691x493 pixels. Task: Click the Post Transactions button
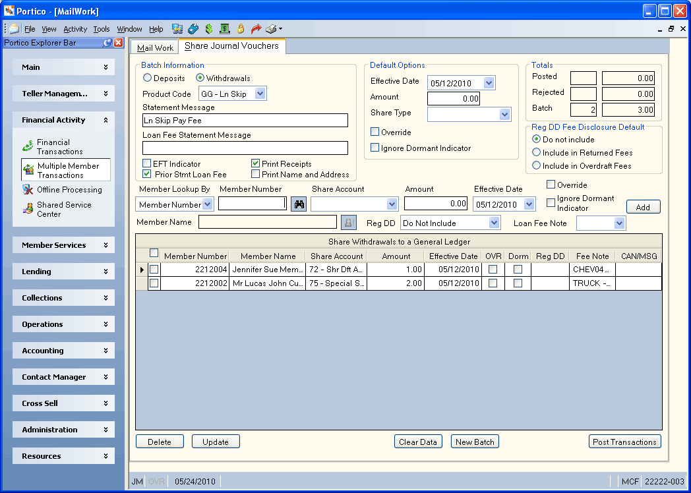click(624, 442)
